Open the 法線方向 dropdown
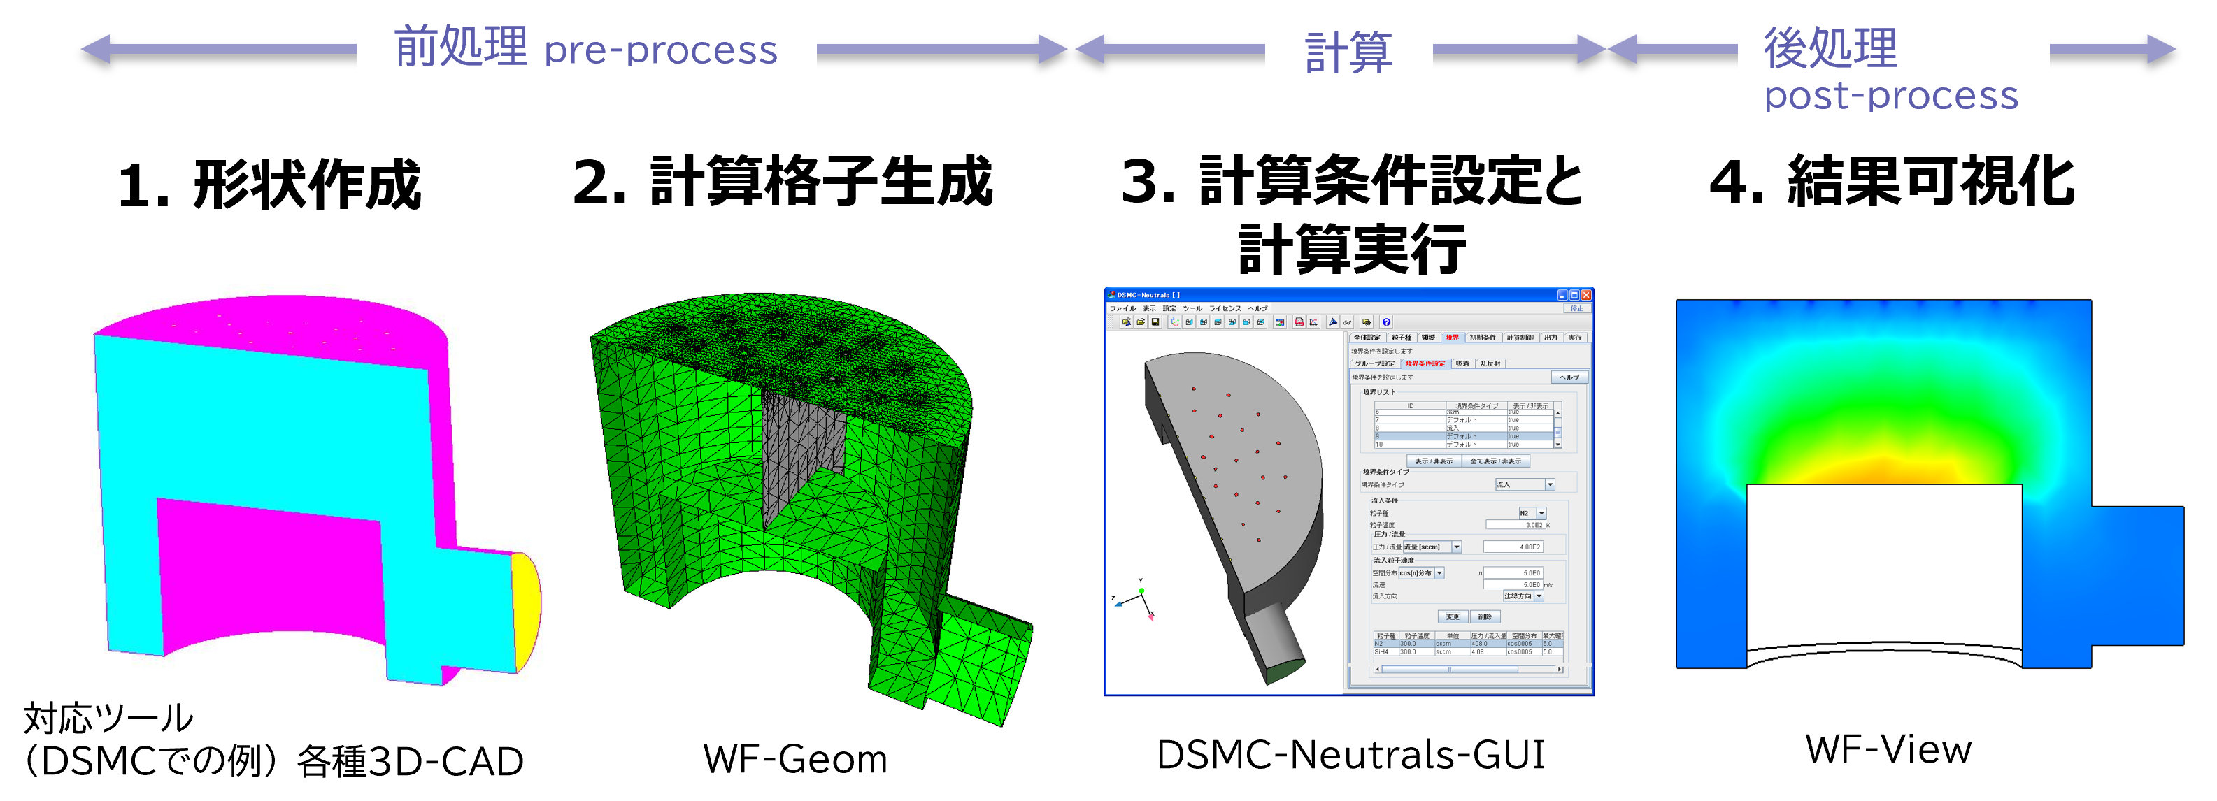The image size is (2217, 801). 1524,596
